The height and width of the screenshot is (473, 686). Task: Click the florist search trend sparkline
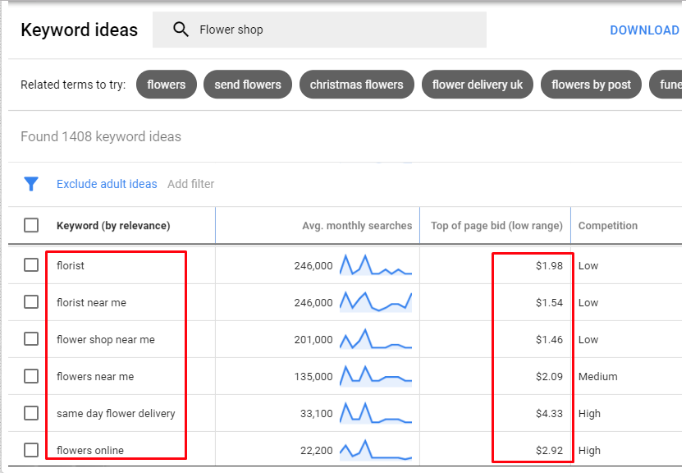click(376, 265)
